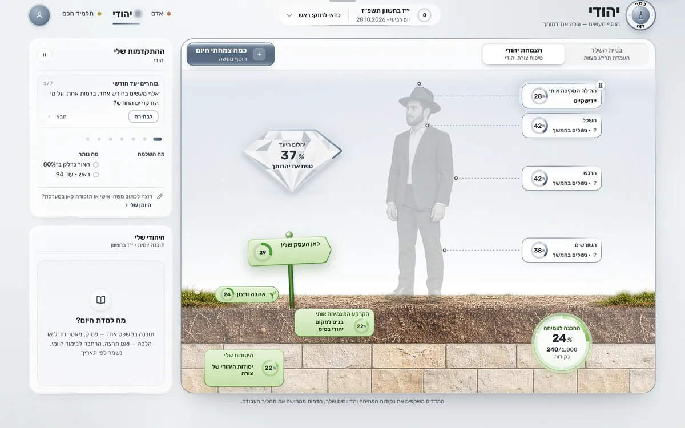
Task: Go to next tip with 'הבא' arrow
Action: coord(57,116)
